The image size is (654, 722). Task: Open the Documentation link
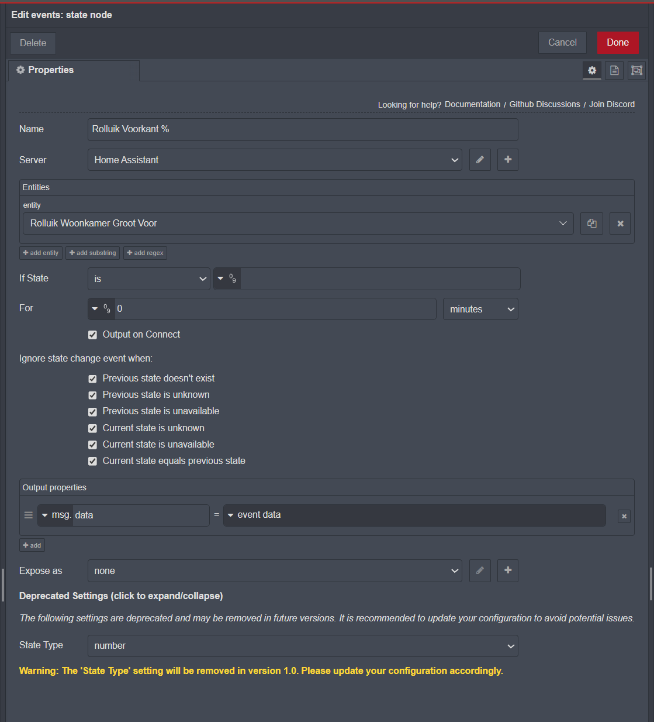(x=472, y=104)
